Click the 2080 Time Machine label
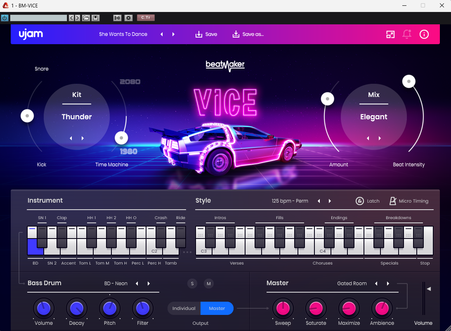Image resolution: width=451 pixels, height=331 pixels. [130, 82]
